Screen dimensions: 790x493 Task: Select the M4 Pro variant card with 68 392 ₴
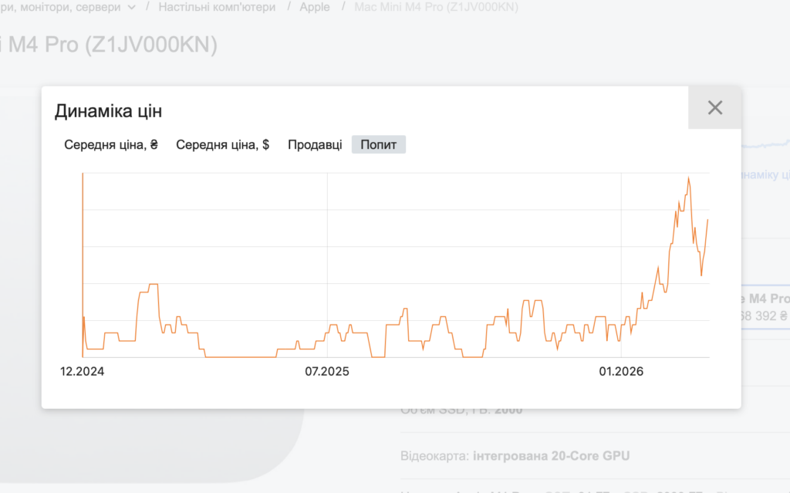click(765, 307)
